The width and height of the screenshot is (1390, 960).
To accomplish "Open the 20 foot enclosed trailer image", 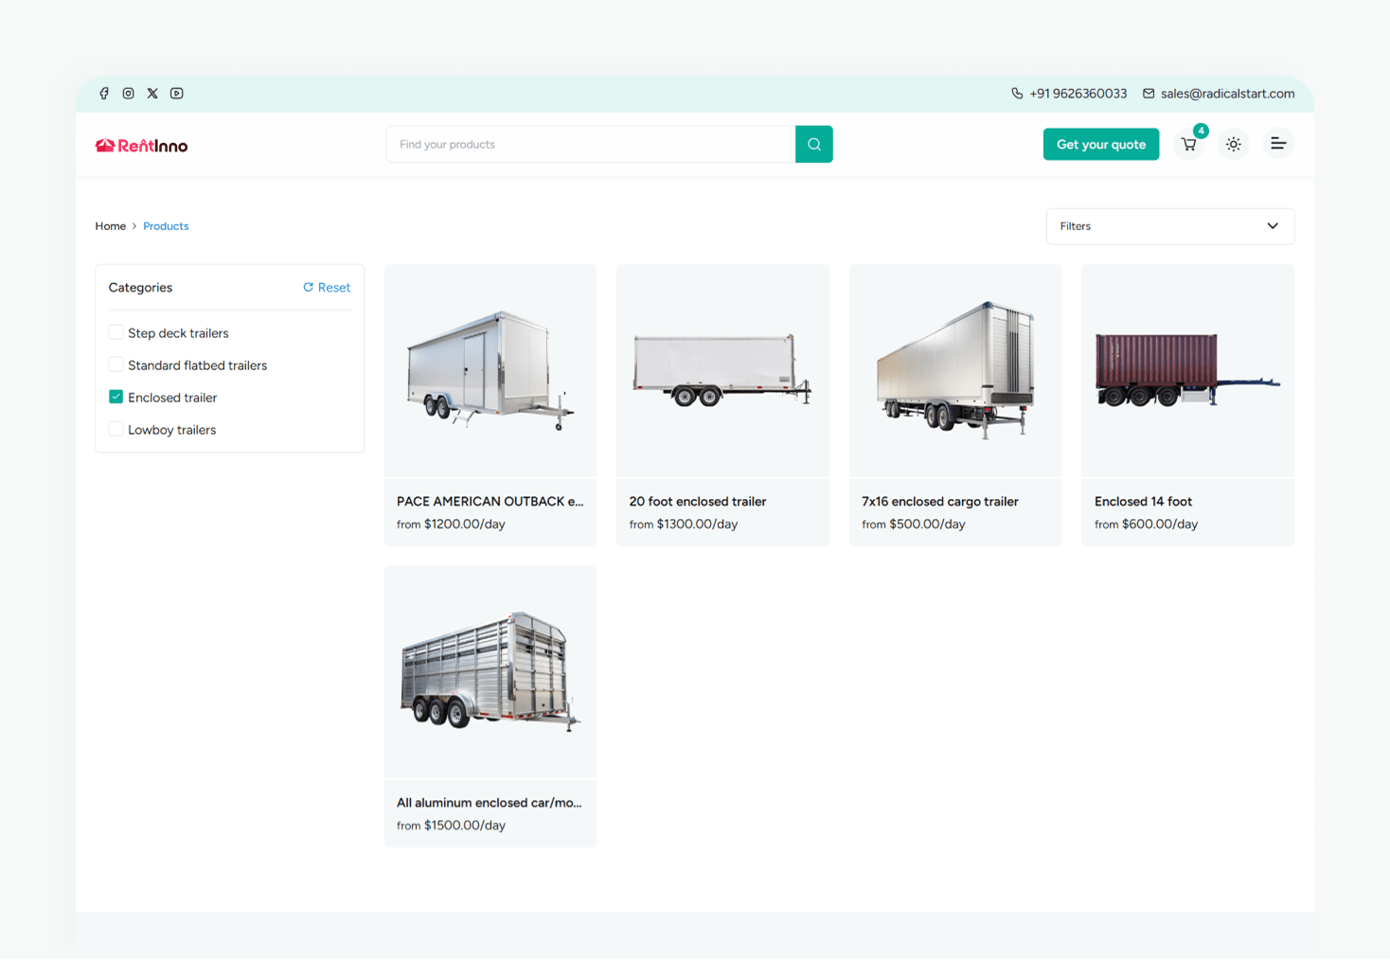I will pyautogui.click(x=722, y=370).
